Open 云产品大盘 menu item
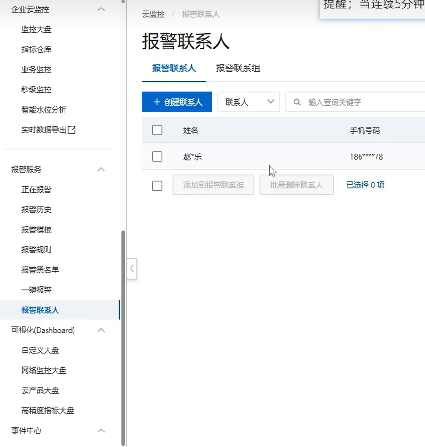The height and width of the screenshot is (447, 425). (40, 390)
